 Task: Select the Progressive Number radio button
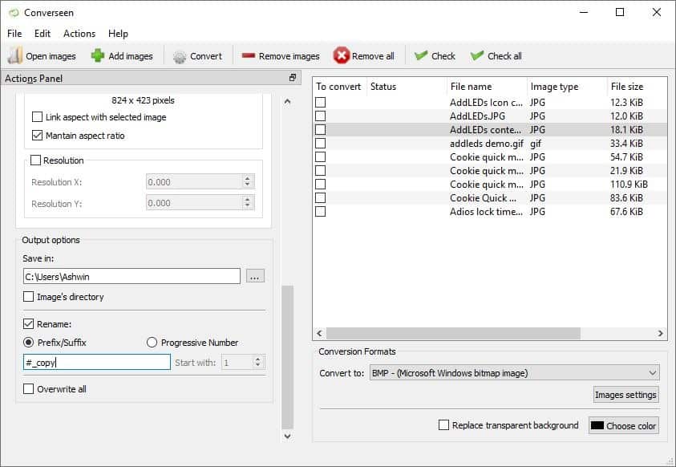[x=152, y=343]
